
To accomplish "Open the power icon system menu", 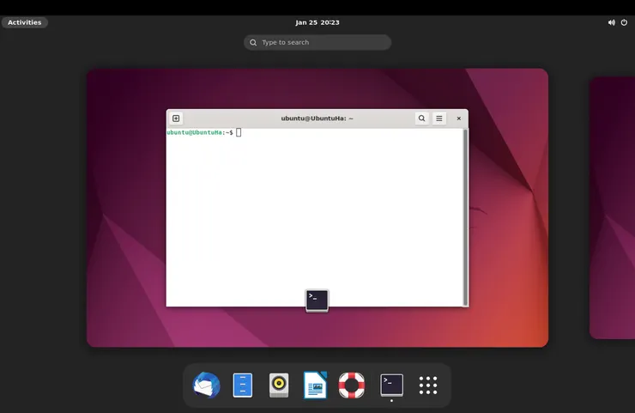I will [624, 22].
